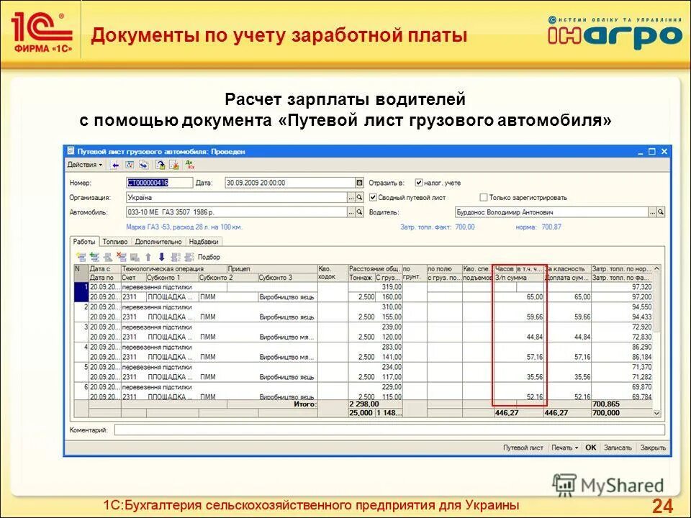
Task: Click the unpost document icon with red cross
Action: [x=174, y=165]
